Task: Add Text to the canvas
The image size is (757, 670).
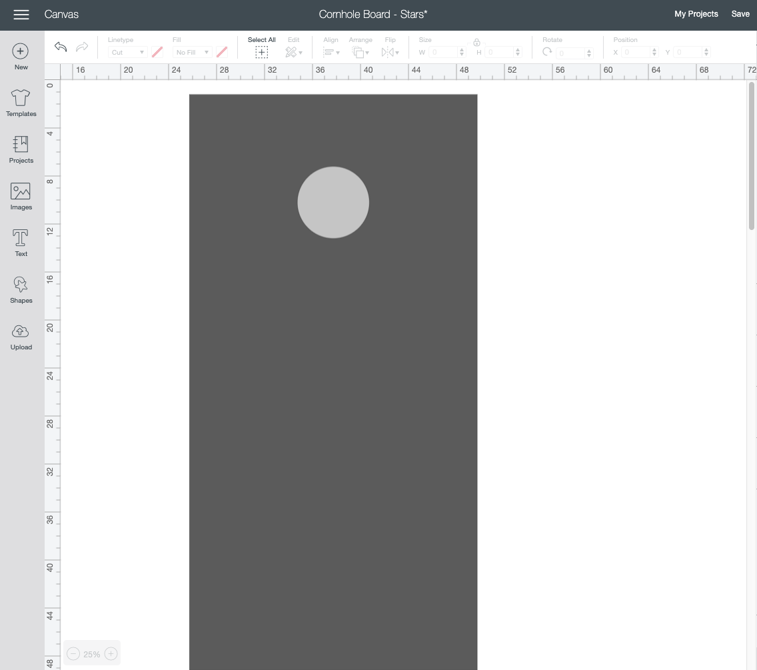Action: (x=21, y=243)
